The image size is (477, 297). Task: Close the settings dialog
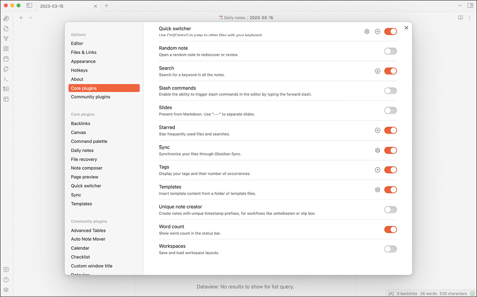coord(406,28)
